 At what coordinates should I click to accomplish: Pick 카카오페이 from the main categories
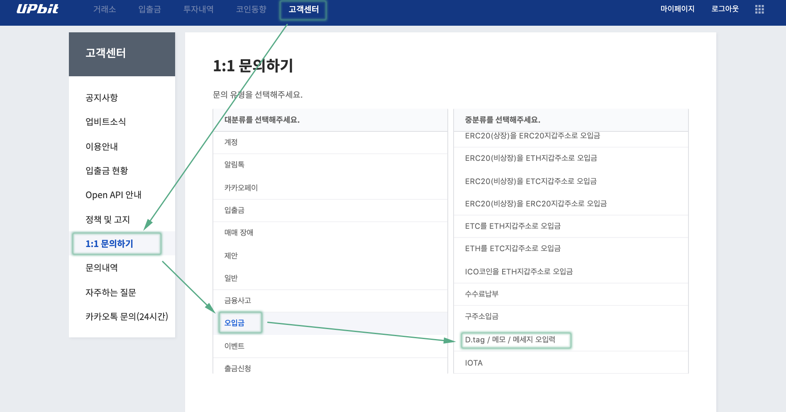coord(330,188)
